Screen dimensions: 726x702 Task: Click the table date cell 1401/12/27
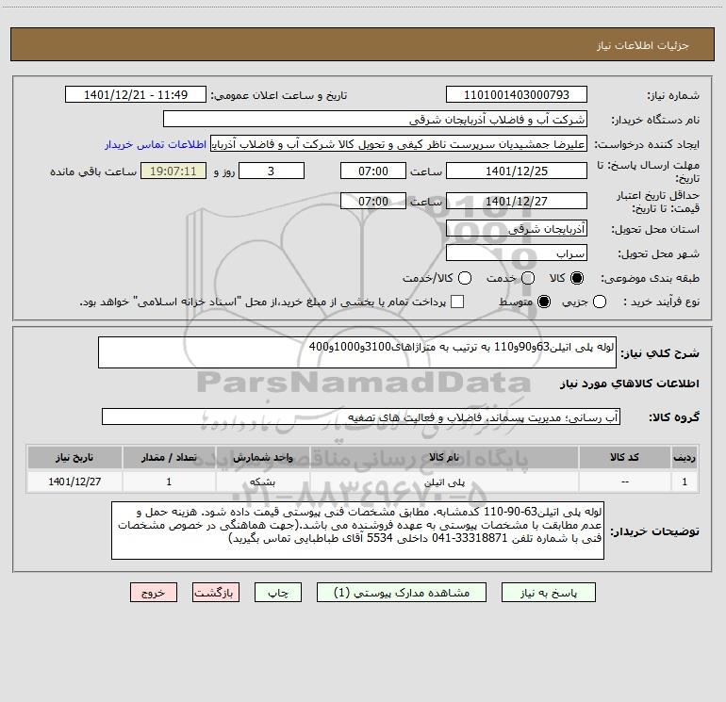[x=74, y=482]
